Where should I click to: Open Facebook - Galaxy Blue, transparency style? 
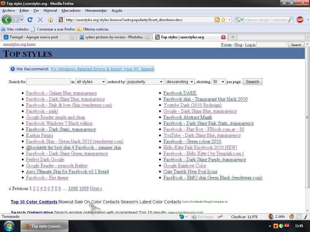pyautogui.click(x=61, y=93)
